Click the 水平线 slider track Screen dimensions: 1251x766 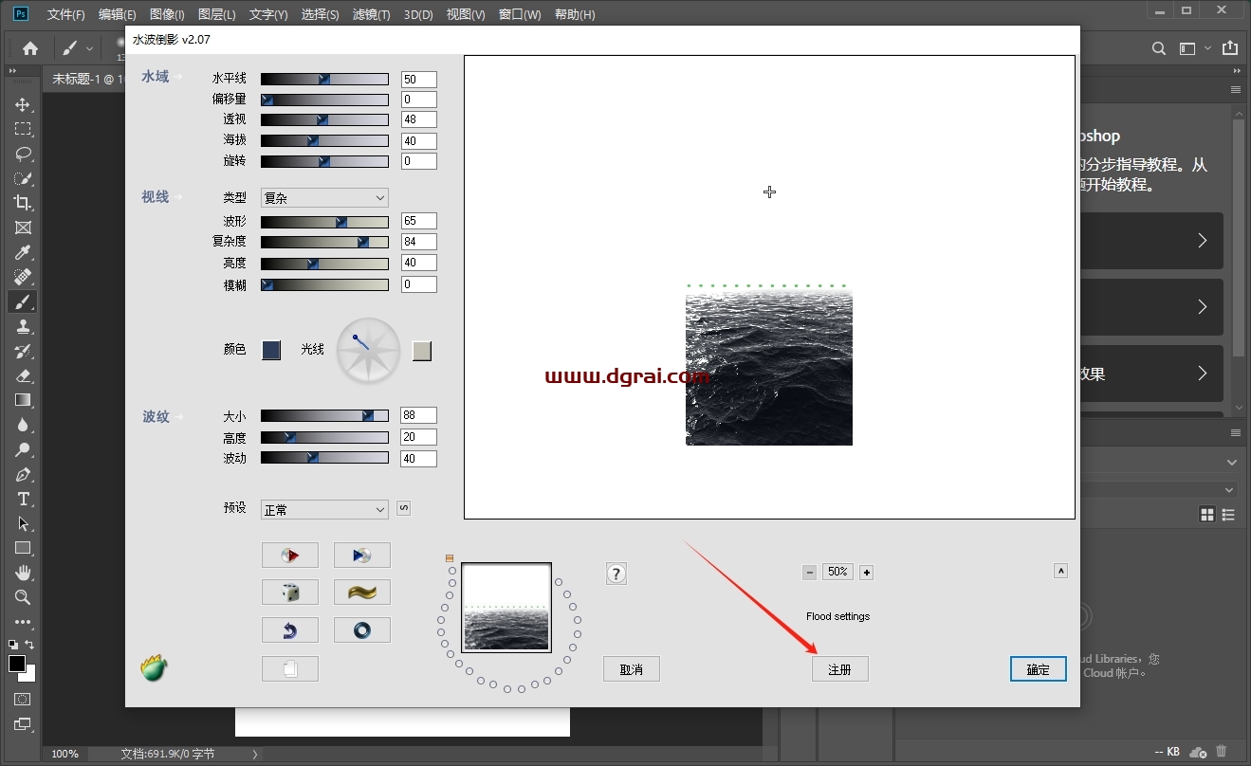click(324, 79)
